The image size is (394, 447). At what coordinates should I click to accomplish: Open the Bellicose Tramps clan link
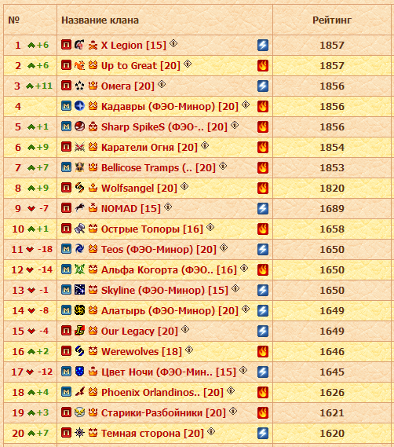tap(159, 168)
